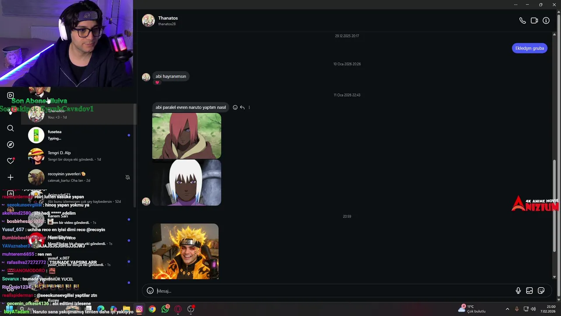Open OBS Studio from taskbar
The width and height of the screenshot is (561, 316).
(191, 309)
